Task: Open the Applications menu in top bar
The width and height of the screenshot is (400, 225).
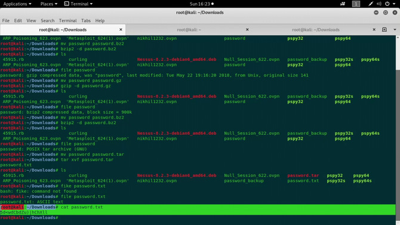Action: click(x=17, y=4)
